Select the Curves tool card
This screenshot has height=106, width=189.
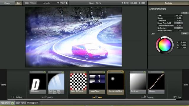[x=156, y=82]
